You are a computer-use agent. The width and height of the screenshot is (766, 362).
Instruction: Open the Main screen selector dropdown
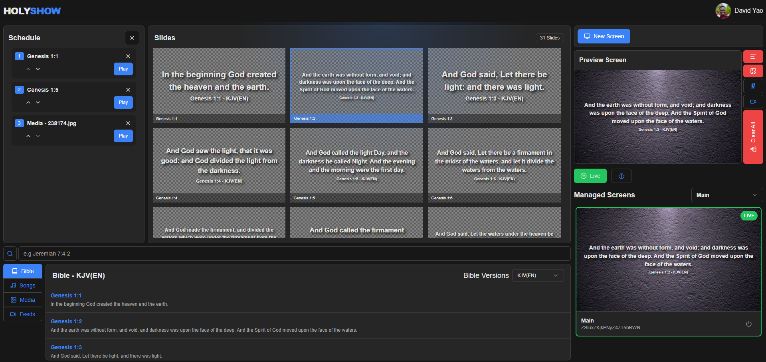pyautogui.click(x=726, y=195)
